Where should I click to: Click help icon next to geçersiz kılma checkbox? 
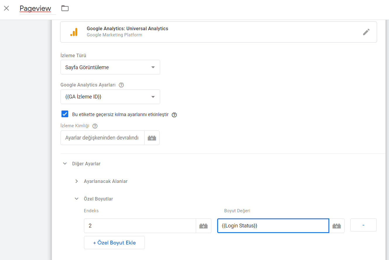click(x=174, y=115)
